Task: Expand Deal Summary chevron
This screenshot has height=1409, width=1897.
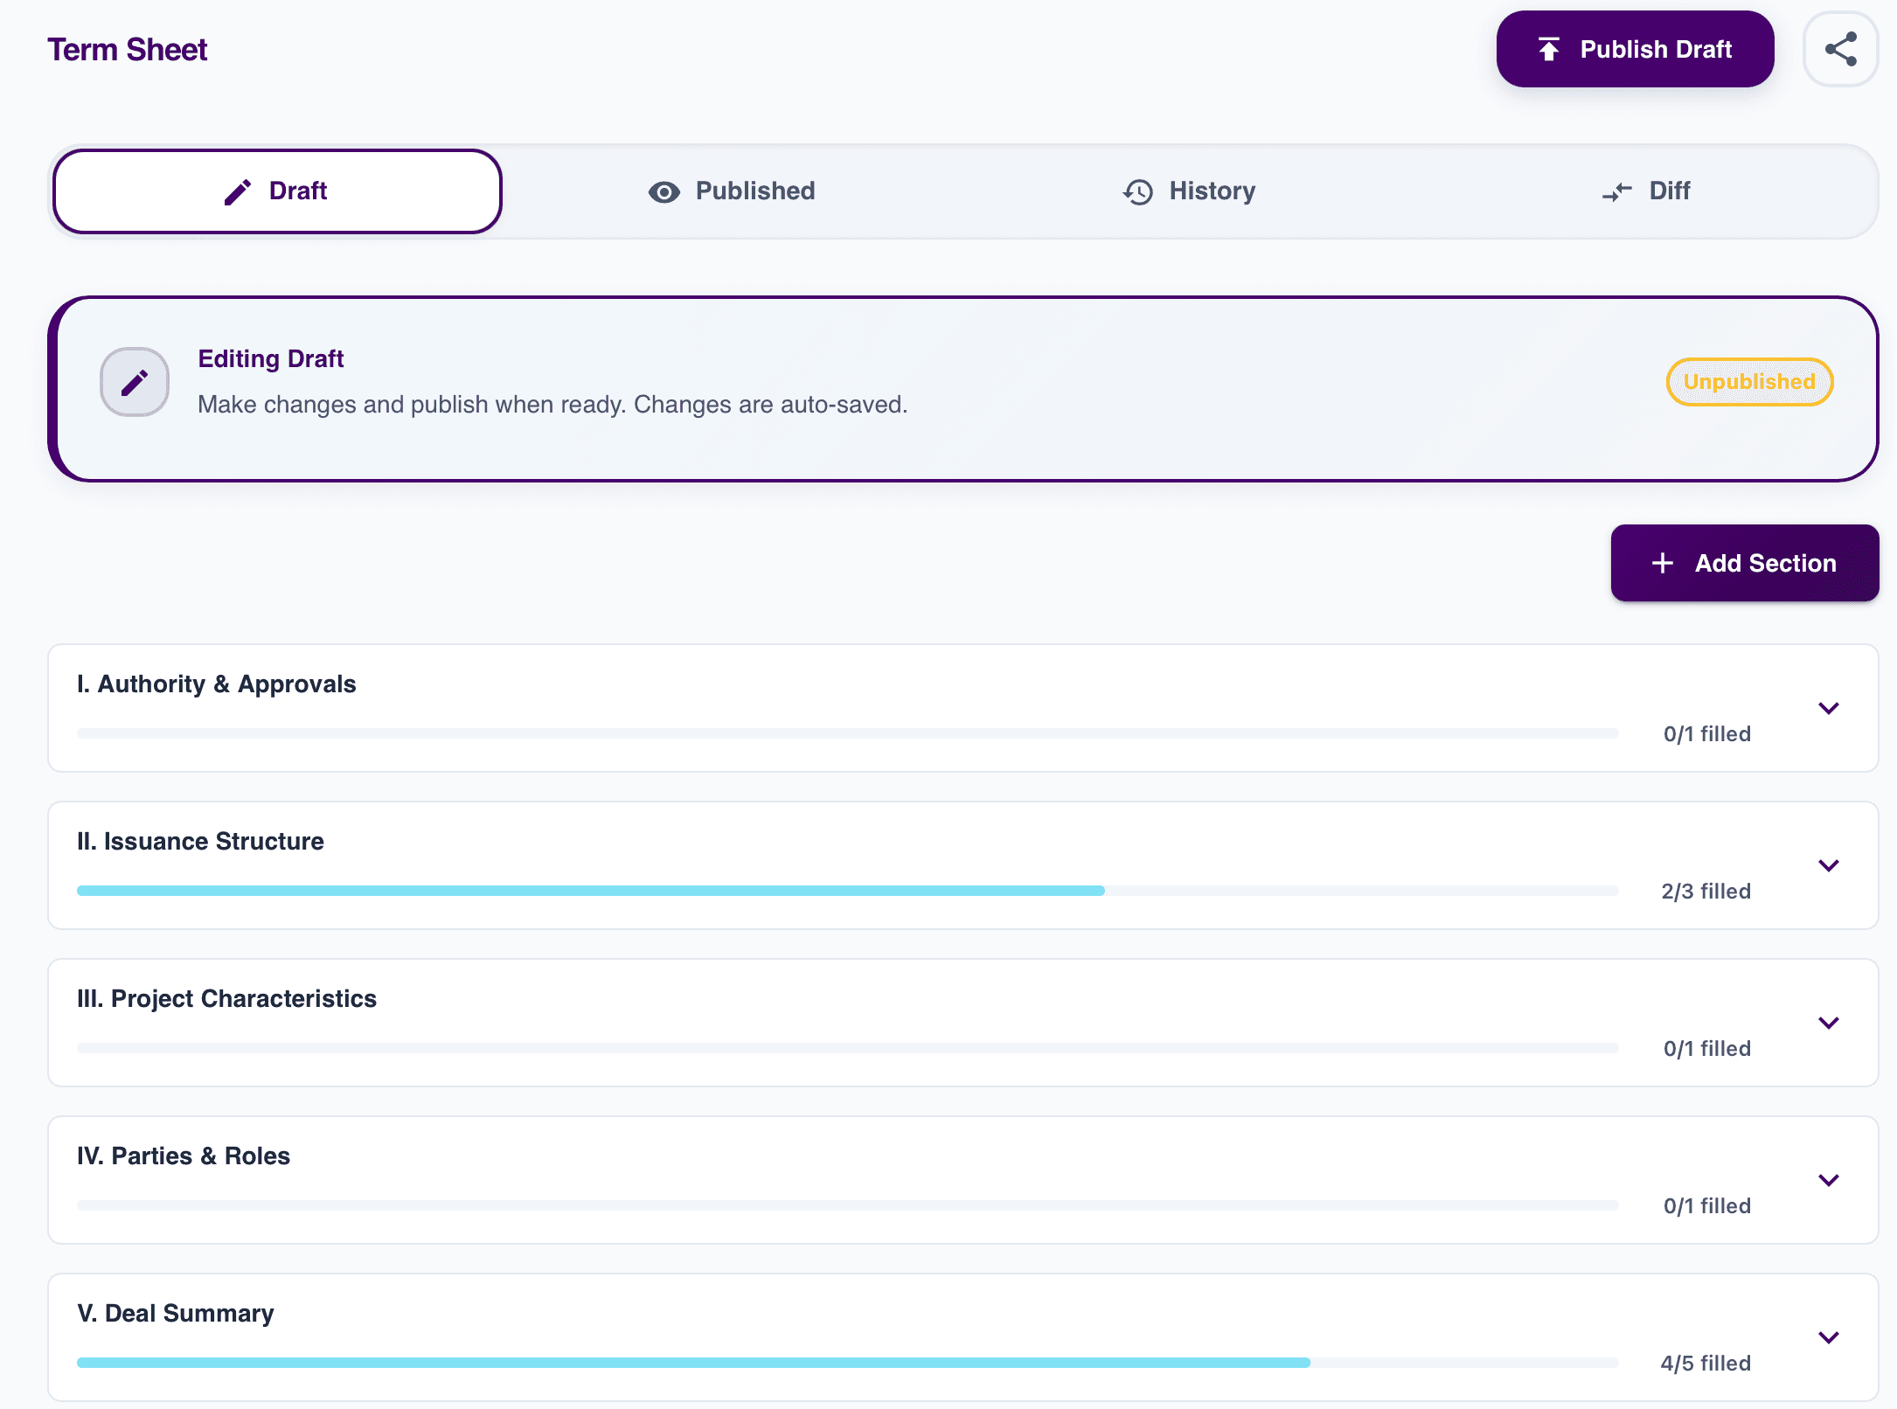Action: point(1828,1337)
